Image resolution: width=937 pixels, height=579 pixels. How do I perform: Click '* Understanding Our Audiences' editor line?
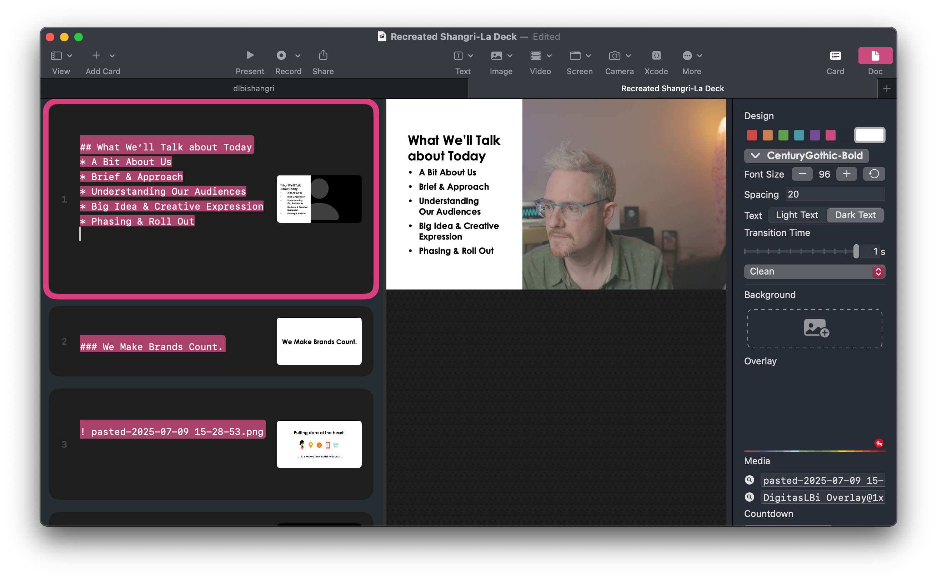(163, 191)
